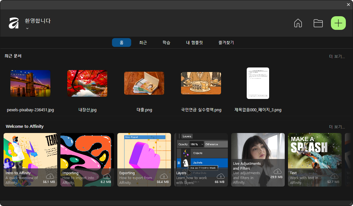
Task: Open Live Adjustments and Filters tutorial title
Action: (x=247, y=166)
